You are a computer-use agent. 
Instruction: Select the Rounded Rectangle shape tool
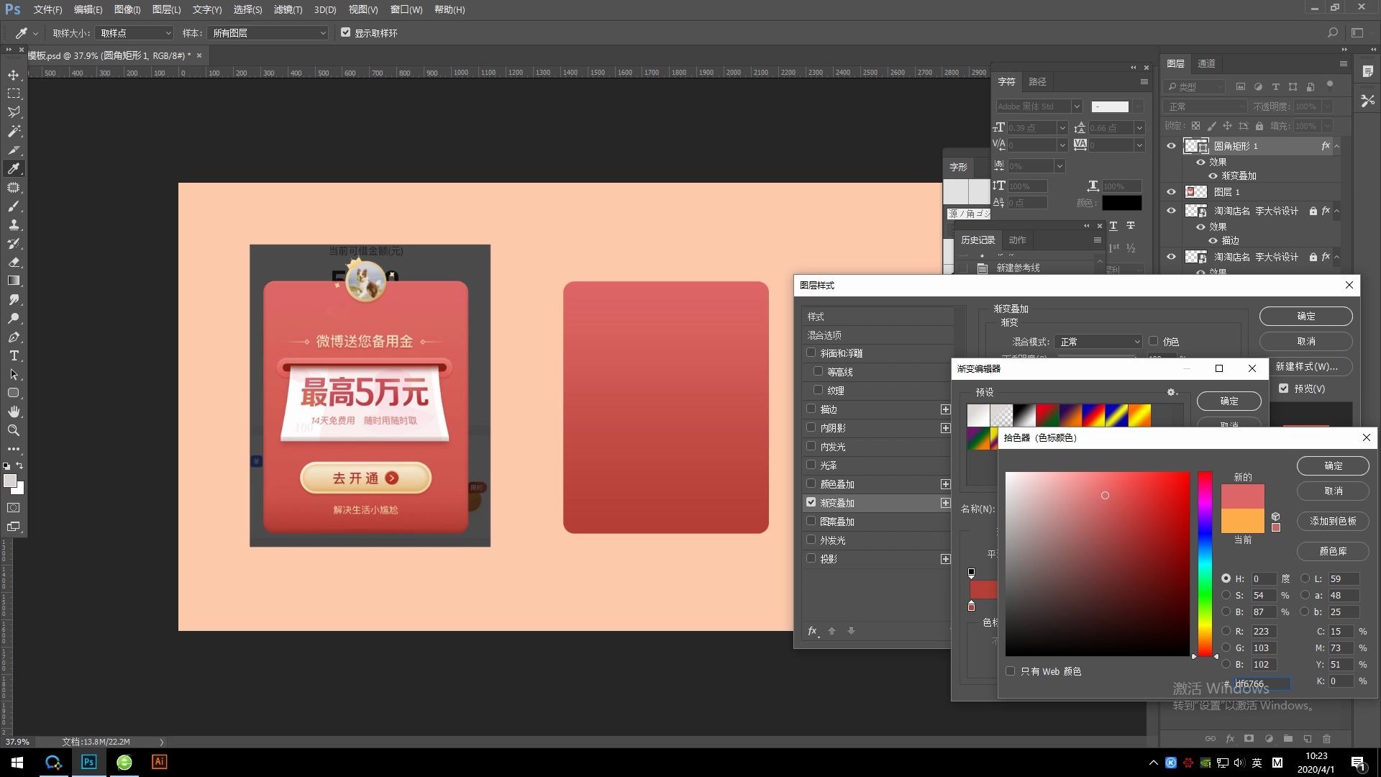pos(14,393)
